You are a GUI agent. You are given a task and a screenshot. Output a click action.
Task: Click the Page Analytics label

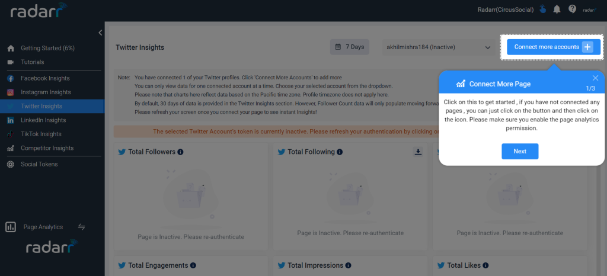(x=43, y=227)
